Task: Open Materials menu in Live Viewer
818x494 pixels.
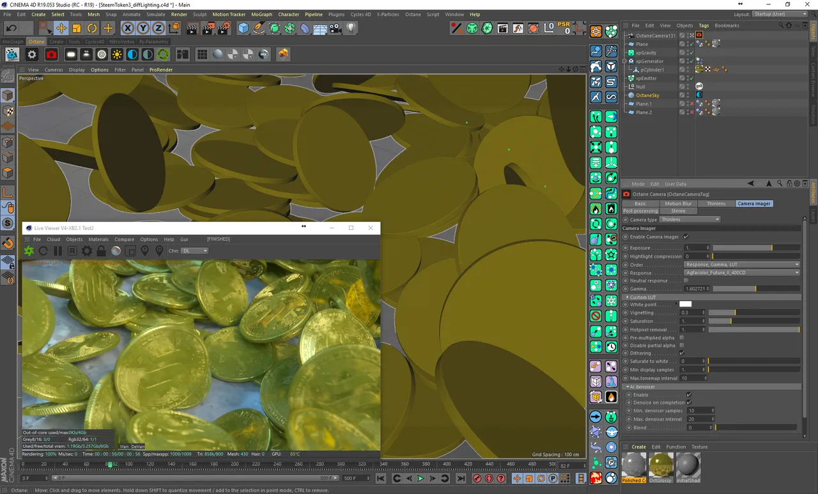Action: (98, 240)
